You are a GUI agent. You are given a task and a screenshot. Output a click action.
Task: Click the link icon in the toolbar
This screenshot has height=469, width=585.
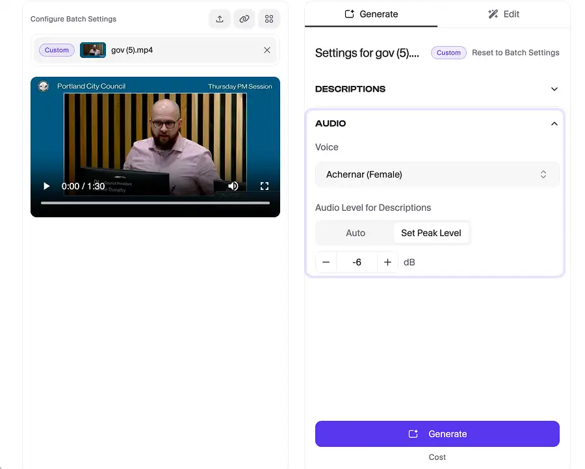coord(244,19)
